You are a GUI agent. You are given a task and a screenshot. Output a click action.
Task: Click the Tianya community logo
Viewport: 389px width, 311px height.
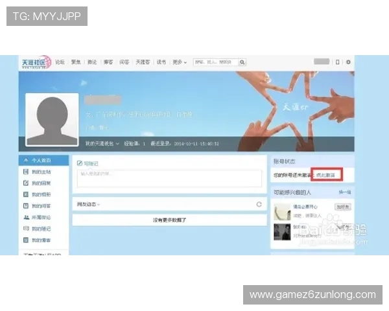pos(36,62)
